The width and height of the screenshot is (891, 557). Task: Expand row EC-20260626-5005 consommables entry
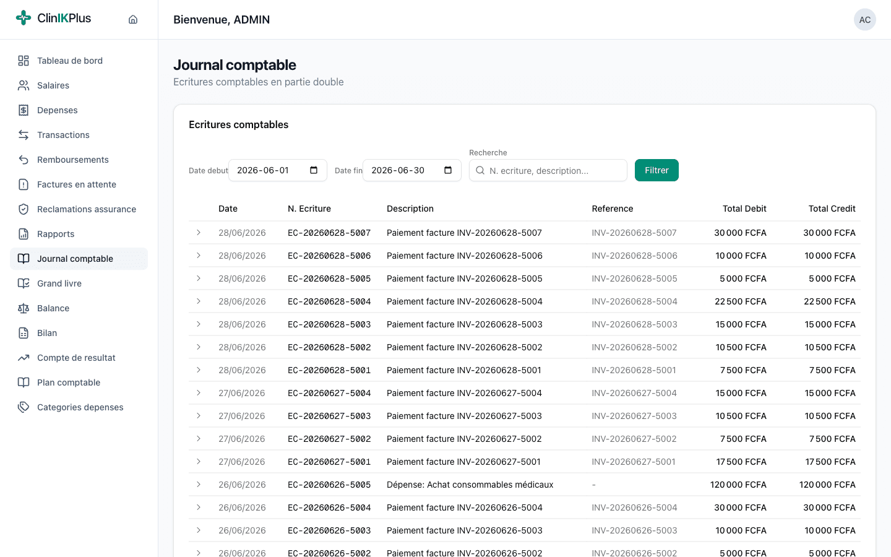[199, 485]
